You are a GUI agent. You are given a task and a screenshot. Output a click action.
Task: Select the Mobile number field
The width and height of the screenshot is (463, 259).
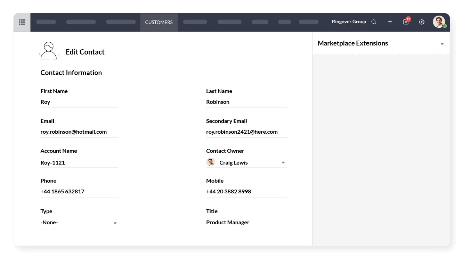tap(247, 191)
